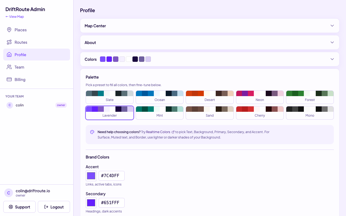The image size is (346, 216).
Task: Open the Secondary color picker swatch
Action: pos(91,203)
